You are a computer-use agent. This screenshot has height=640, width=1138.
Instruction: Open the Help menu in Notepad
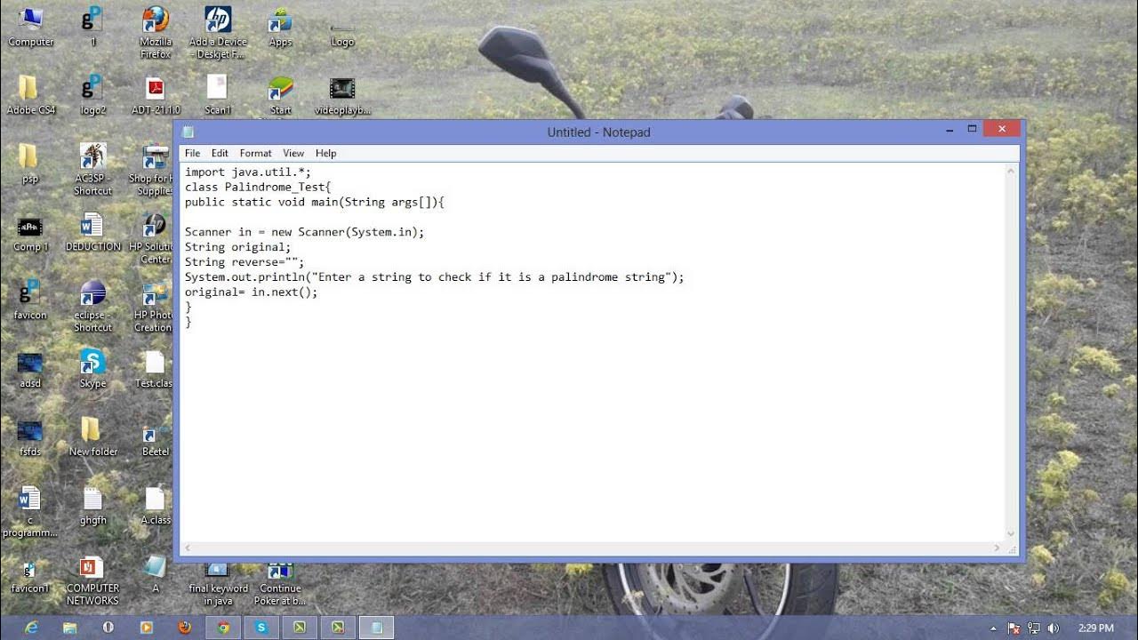pyautogui.click(x=325, y=153)
